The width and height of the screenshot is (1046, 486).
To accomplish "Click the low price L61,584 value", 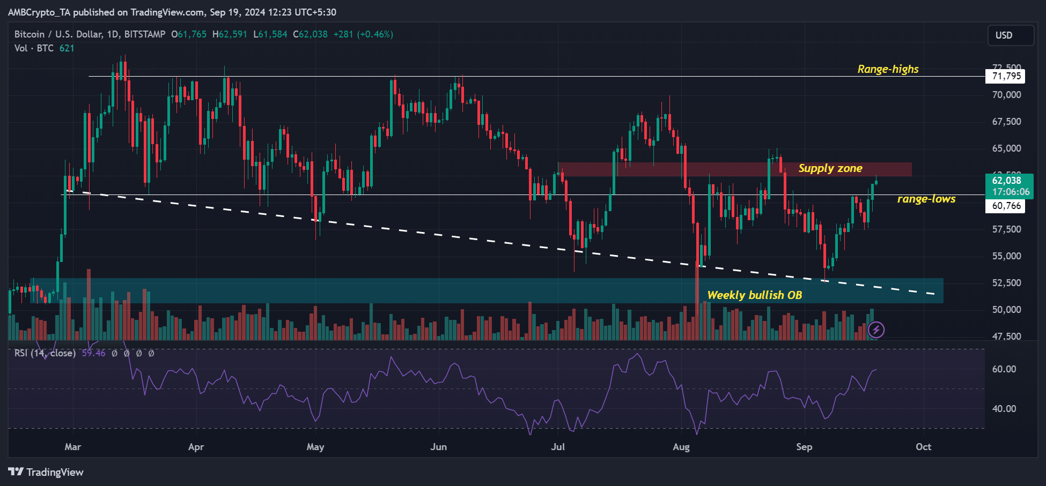I will click(270, 34).
